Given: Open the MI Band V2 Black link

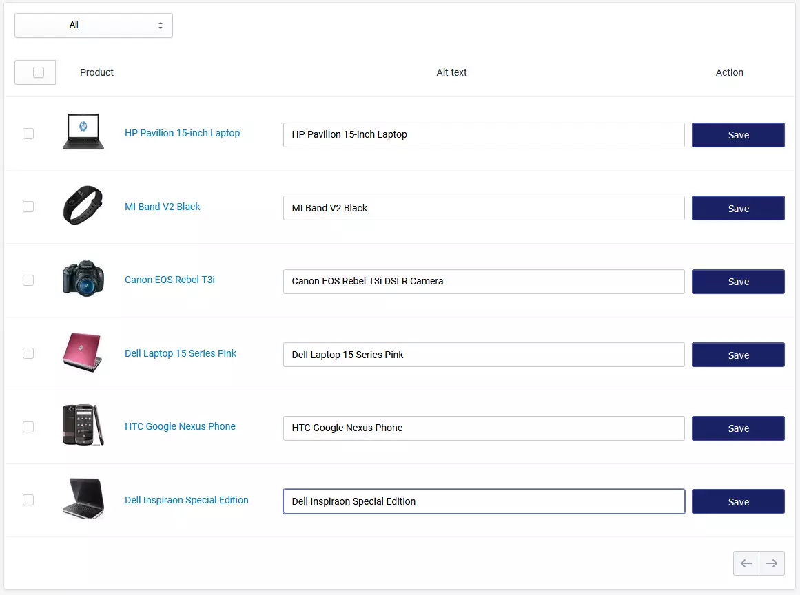Looking at the screenshot, I should [162, 207].
